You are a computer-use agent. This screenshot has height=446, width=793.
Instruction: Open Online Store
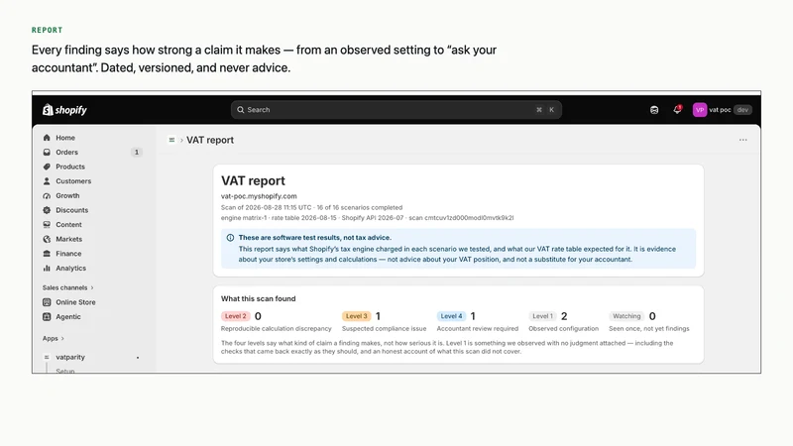coord(75,302)
